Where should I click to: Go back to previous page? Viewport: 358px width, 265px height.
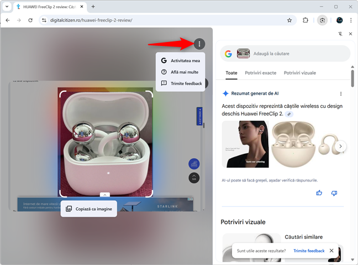8,20
